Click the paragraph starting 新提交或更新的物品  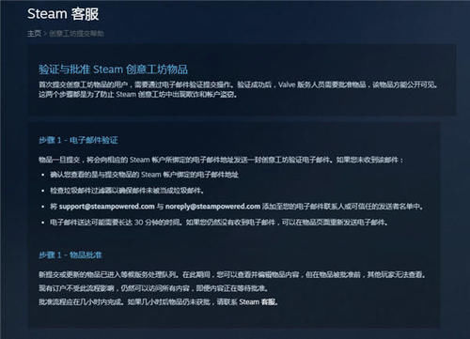click(x=232, y=274)
